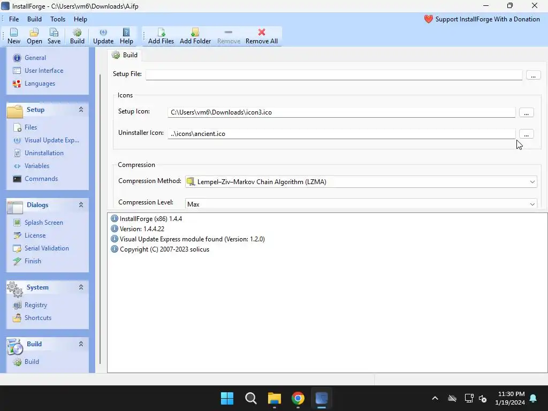Open the Compression Method dropdown
The image size is (548, 411).
coord(361,182)
